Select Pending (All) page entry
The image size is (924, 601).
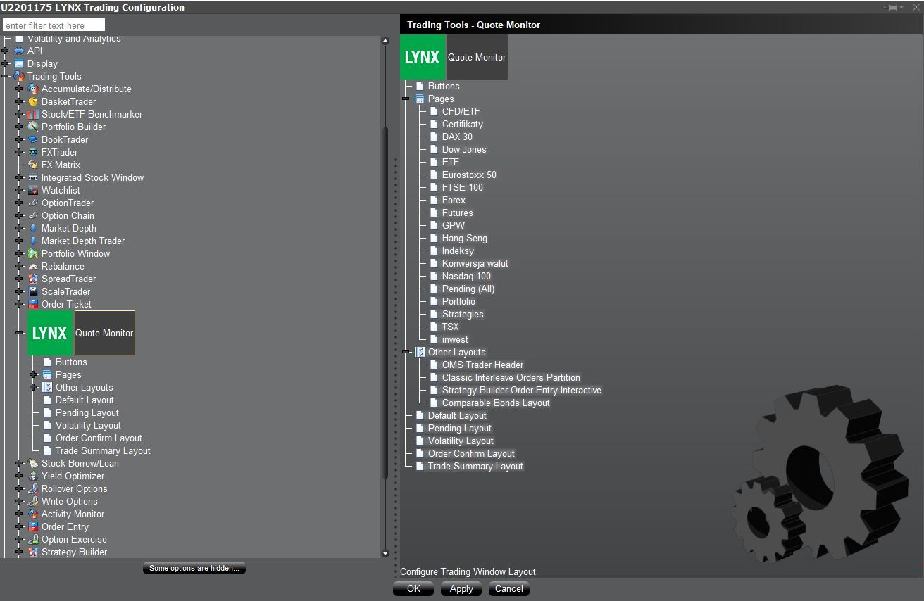tap(468, 289)
